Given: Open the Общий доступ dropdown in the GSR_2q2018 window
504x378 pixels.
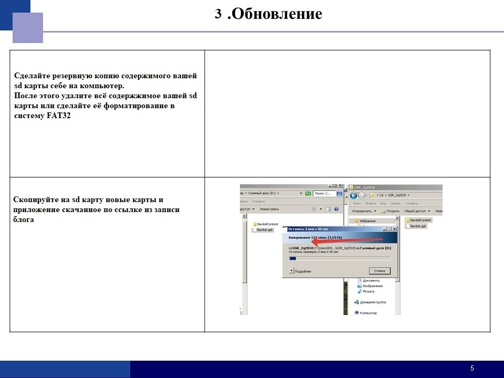Looking at the screenshot, I should pyautogui.click(x=417, y=211).
